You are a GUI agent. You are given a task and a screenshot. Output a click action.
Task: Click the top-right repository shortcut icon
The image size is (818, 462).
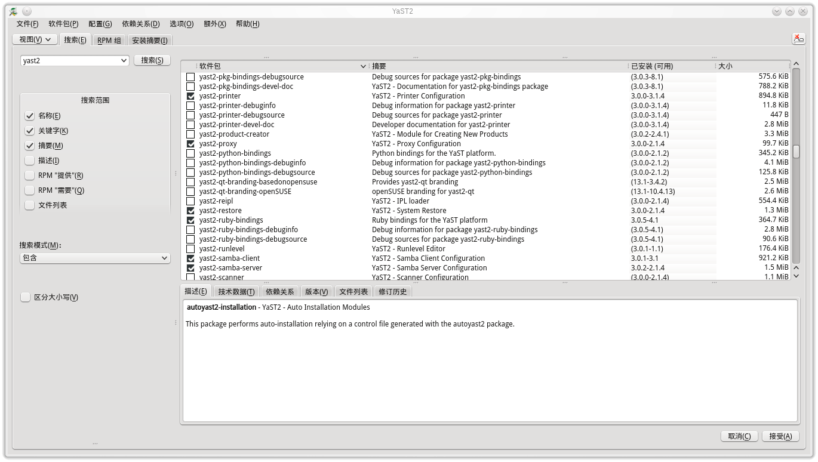[x=798, y=39]
